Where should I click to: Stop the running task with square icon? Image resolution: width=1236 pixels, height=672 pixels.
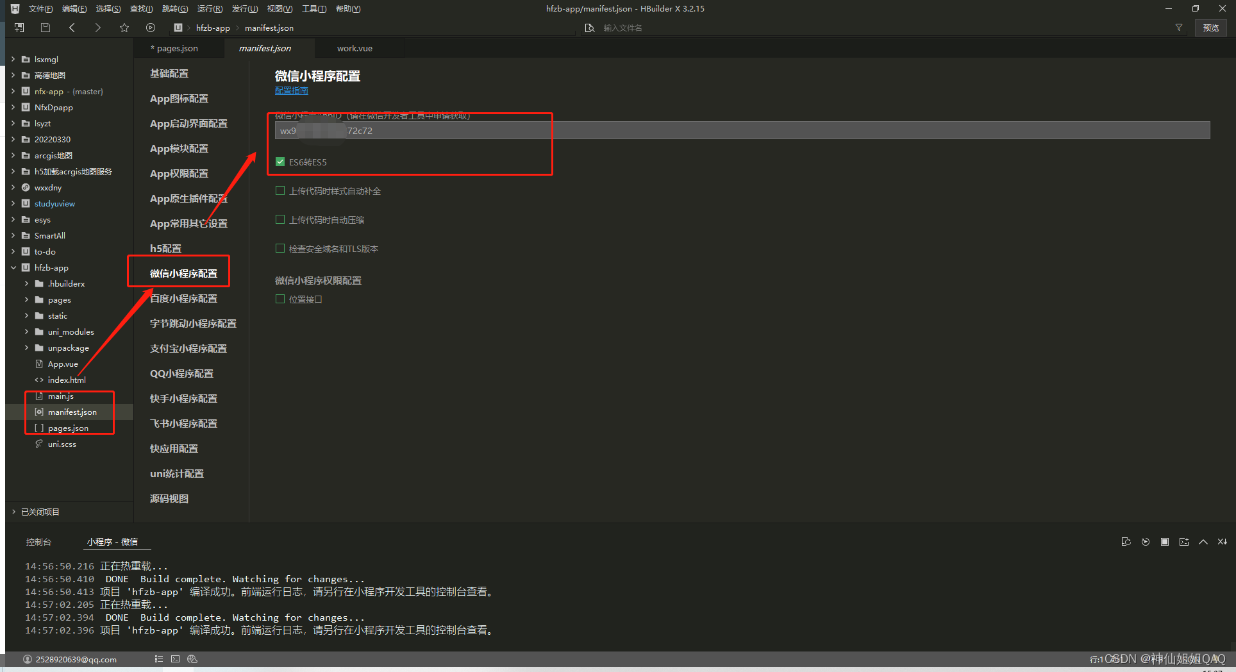coord(1165,542)
